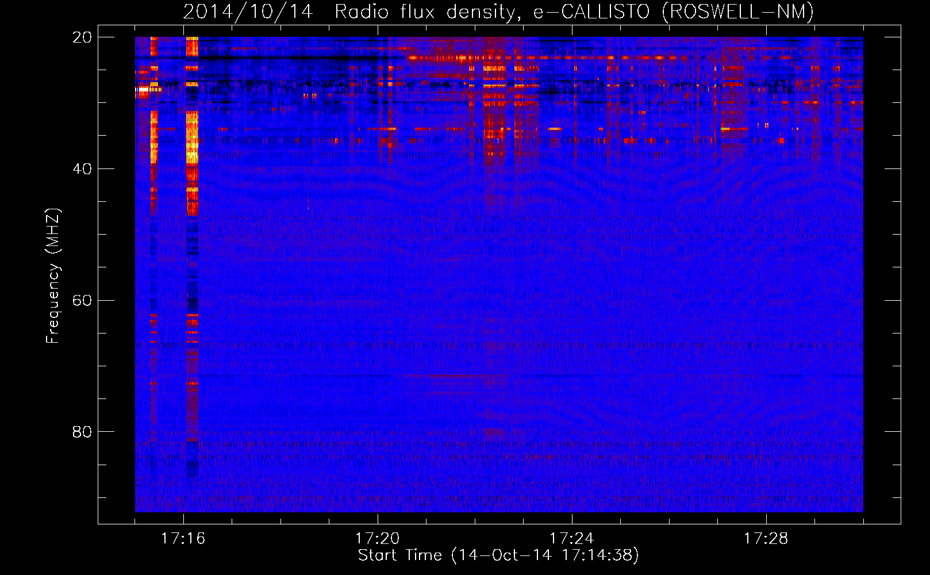The width and height of the screenshot is (930, 575).
Task: Click the 'Start Time (14-Oct-14 17:14:38)' axis label
Action: click(498, 555)
